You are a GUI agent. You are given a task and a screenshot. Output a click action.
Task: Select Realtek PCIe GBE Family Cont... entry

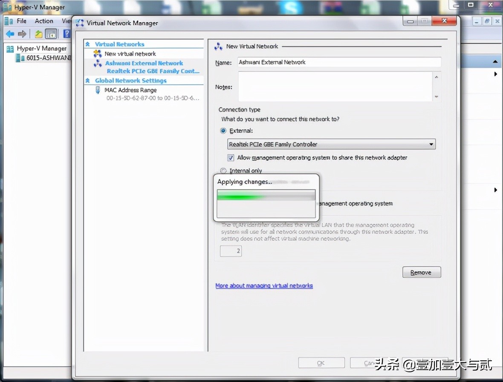[153, 71]
